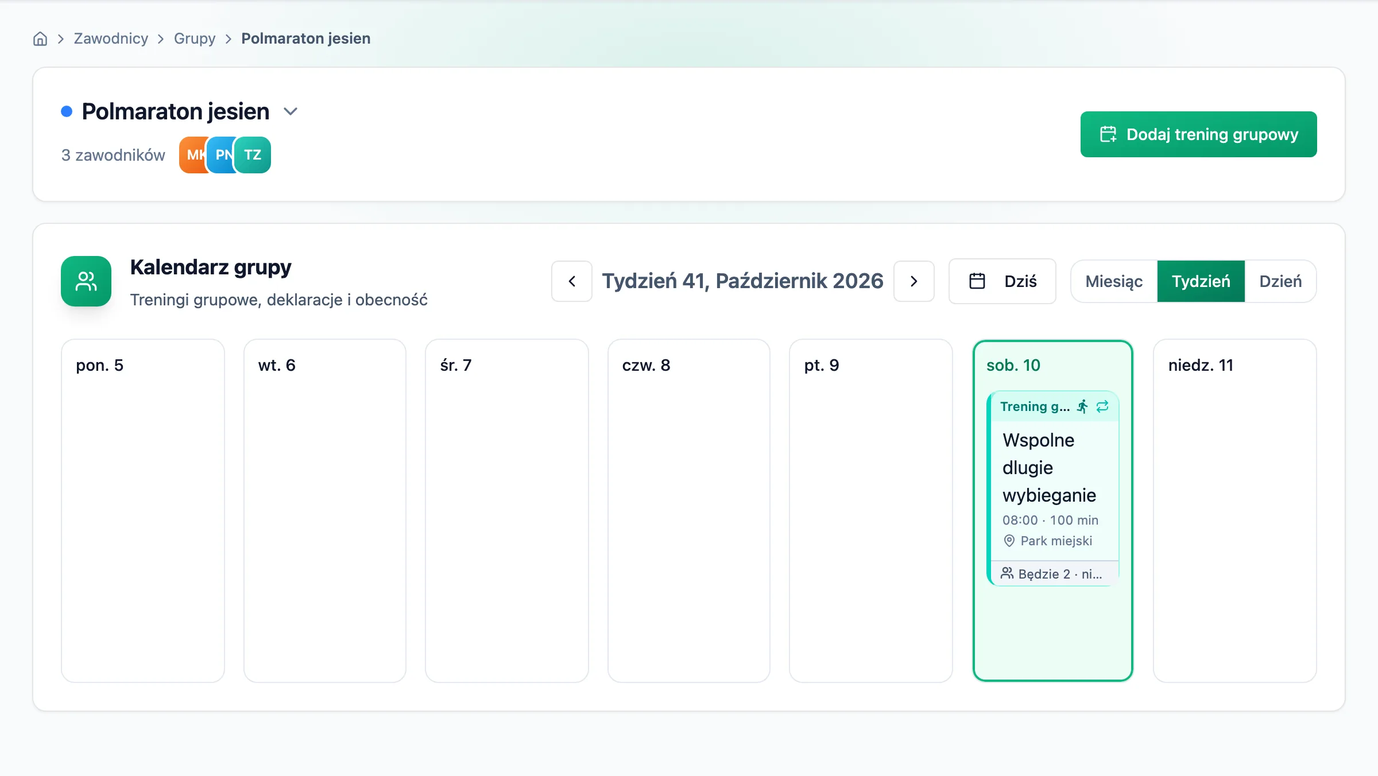Click the 3 zawodników count text
The width and height of the screenshot is (1378, 776).
click(113, 155)
